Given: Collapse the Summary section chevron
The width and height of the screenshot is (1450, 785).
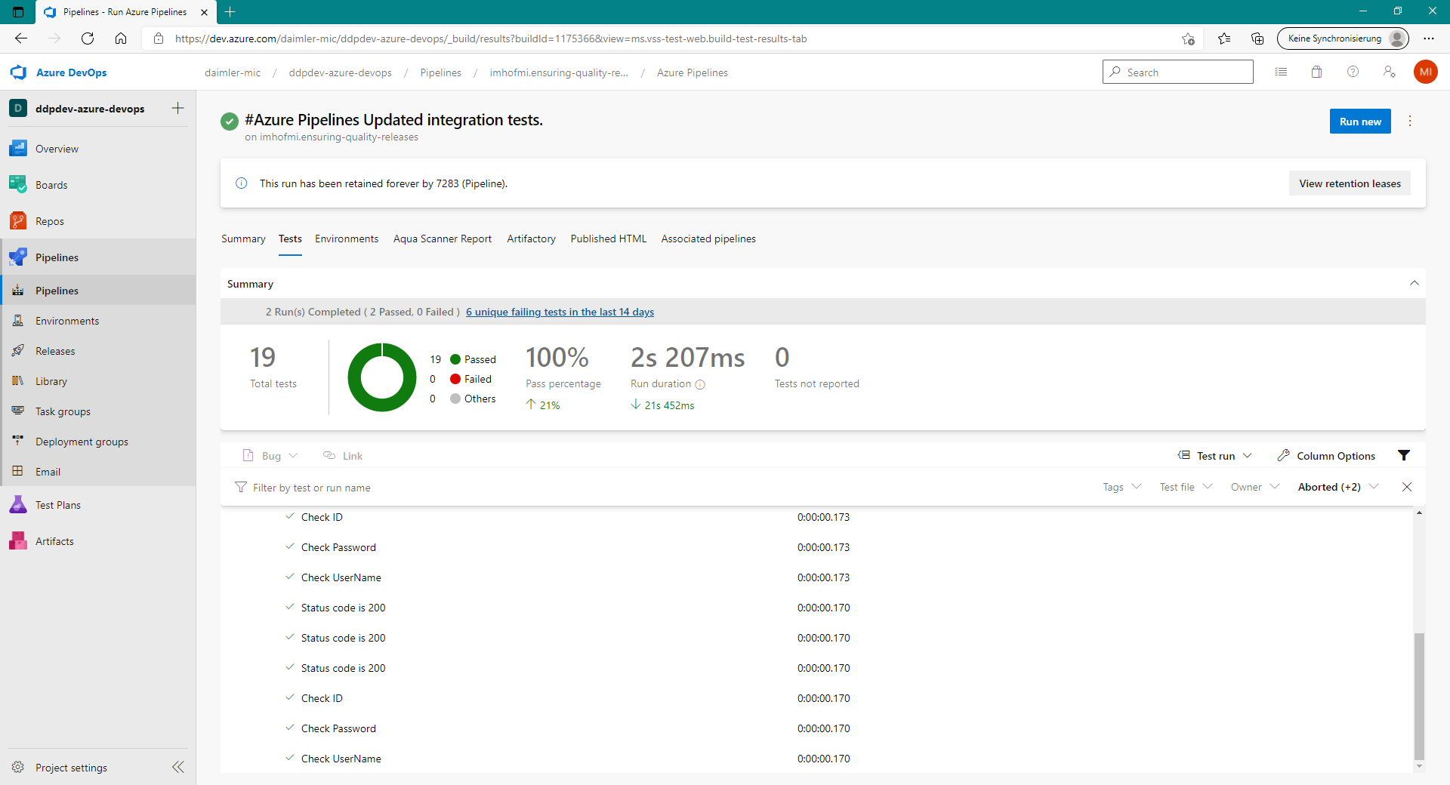Looking at the screenshot, I should click(x=1414, y=284).
